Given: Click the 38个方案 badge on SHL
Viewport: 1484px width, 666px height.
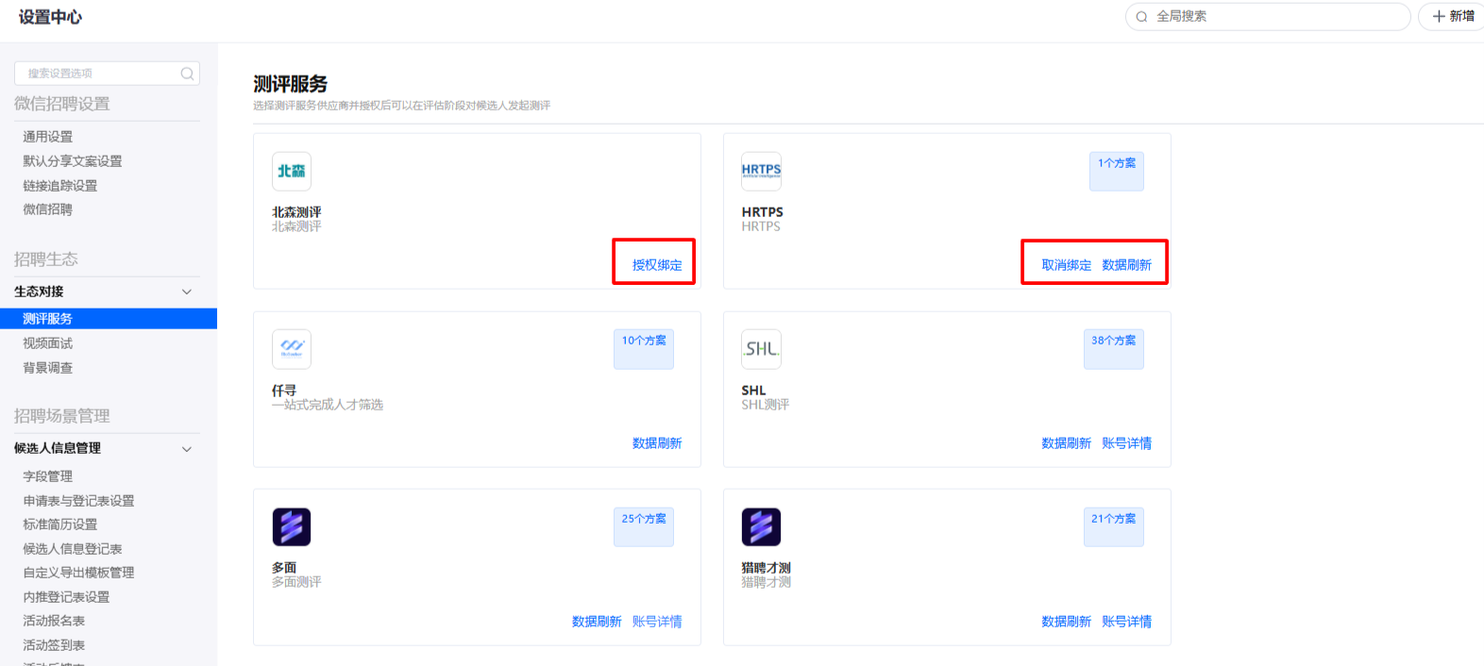Looking at the screenshot, I should (x=1114, y=349).
